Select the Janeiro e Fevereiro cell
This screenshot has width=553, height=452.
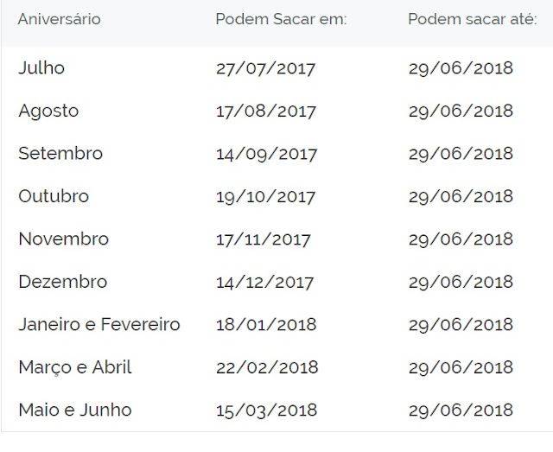[x=99, y=325]
